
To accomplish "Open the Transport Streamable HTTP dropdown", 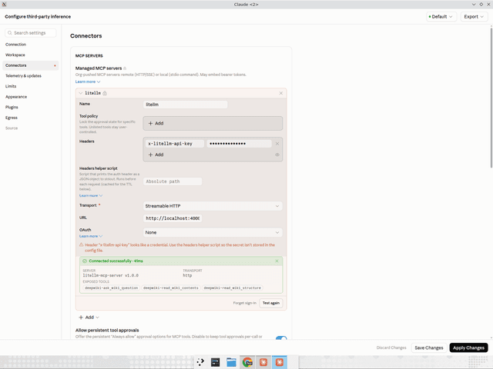I will click(x=213, y=206).
